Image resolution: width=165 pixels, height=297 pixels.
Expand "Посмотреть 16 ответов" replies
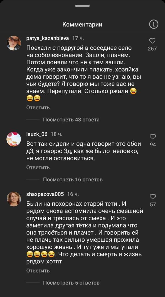pos(73,179)
